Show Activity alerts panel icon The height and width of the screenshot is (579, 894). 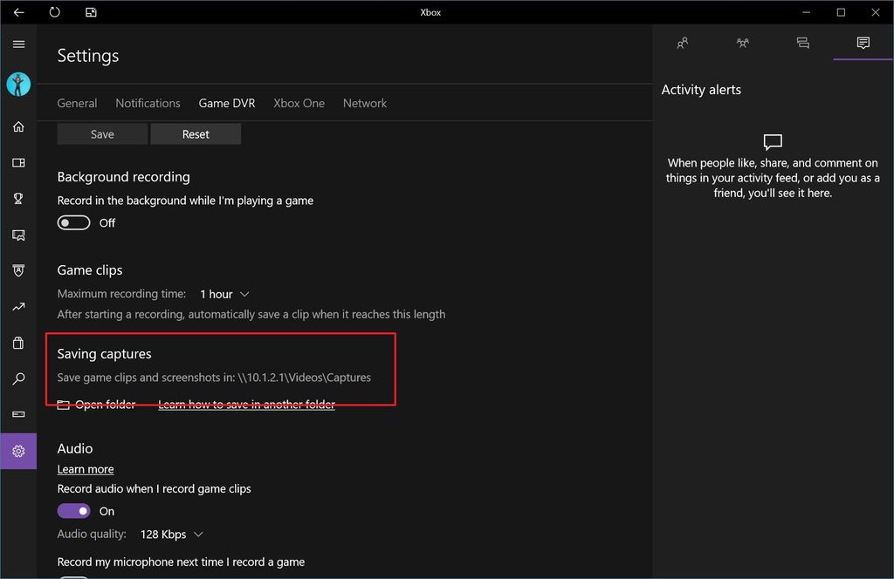[x=863, y=42]
